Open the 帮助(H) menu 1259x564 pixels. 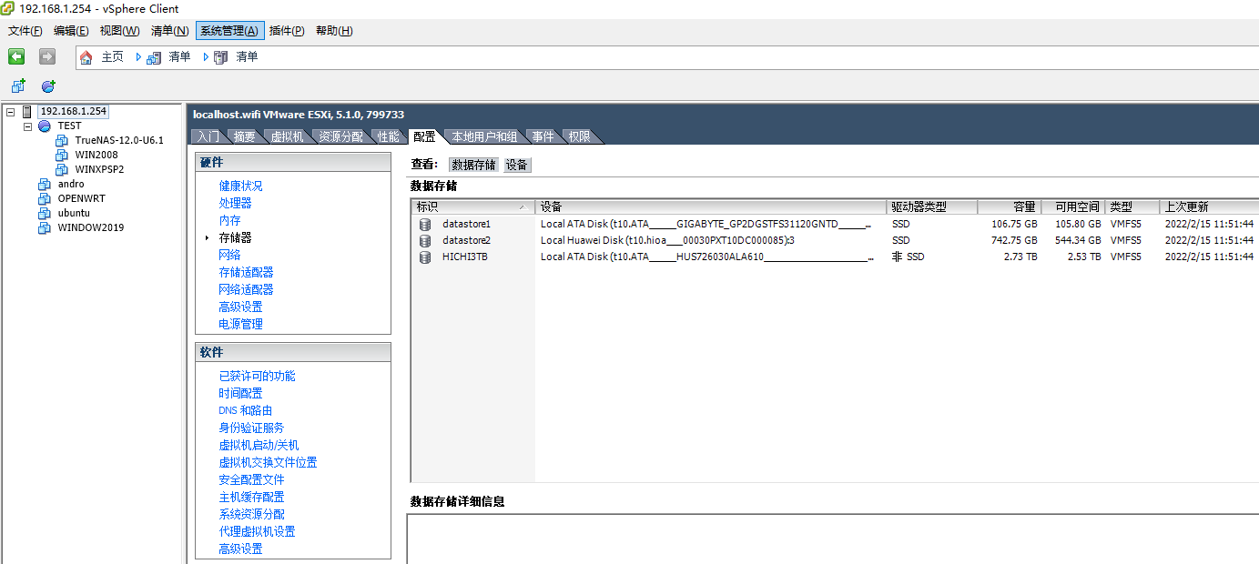(x=334, y=31)
